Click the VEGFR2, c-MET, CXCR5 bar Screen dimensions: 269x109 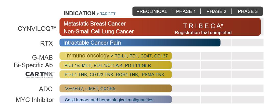tap(116, 89)
